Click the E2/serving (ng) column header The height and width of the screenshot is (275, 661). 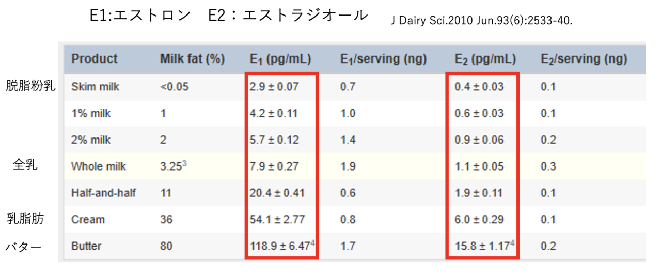(584, 59)
